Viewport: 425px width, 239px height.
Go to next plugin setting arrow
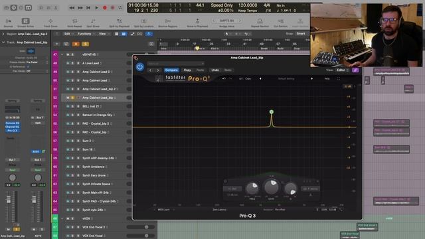tap(158, 70)
